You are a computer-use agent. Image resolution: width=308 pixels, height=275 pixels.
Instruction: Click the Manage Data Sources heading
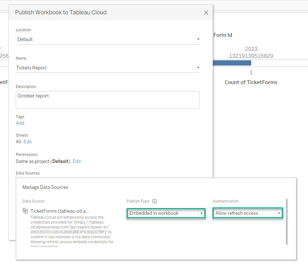click(45, 187)
